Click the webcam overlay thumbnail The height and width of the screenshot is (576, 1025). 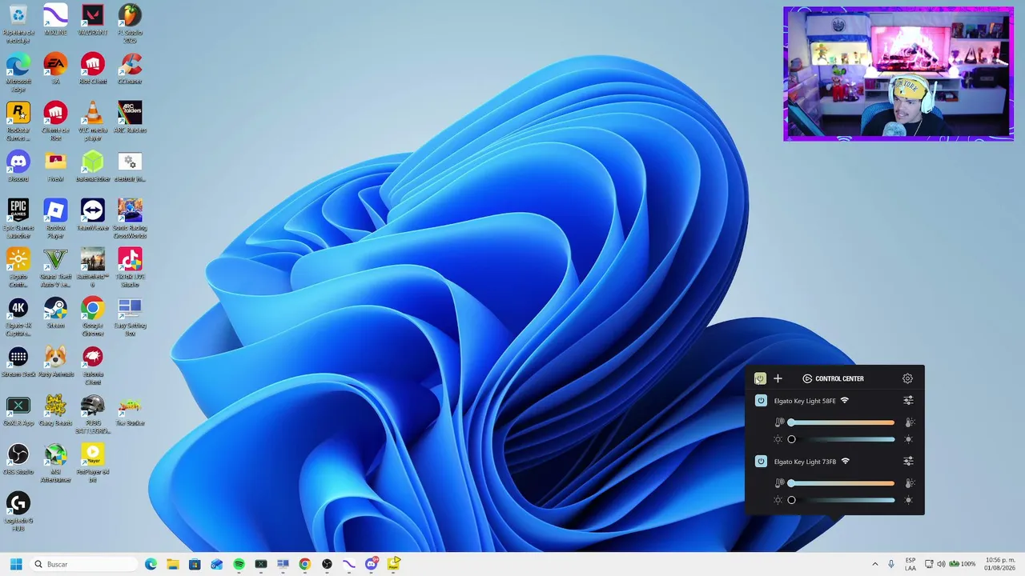[x=898, y=74]
